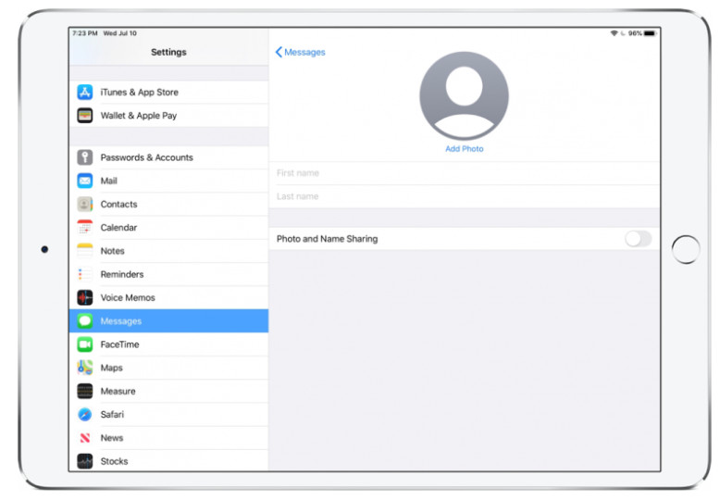Select Contacts in settings list
This screenshot has width=720, height=500.
[x=168, y=204]
